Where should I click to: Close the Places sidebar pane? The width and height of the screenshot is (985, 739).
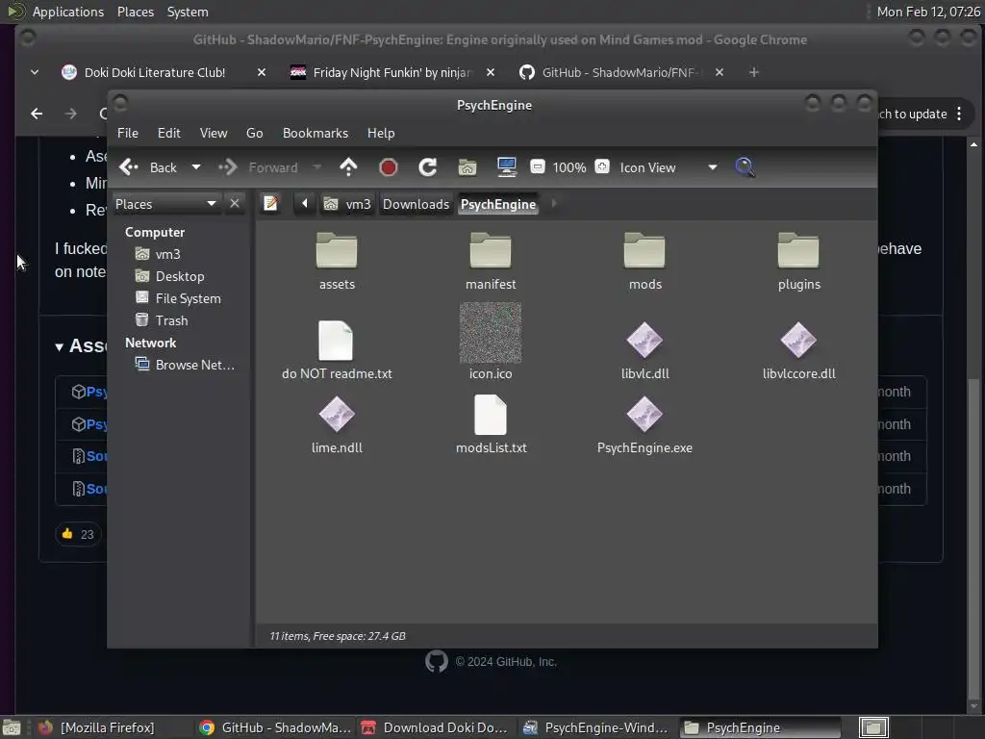[x=235, y=204]
